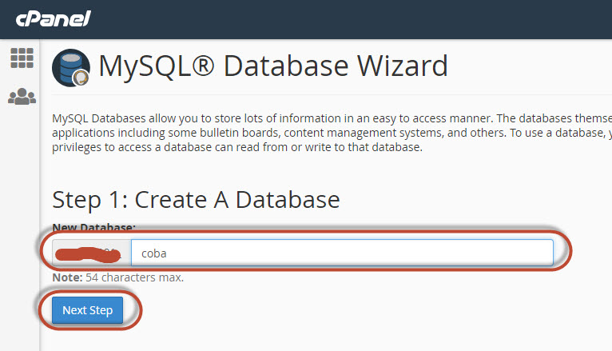Click the 'Step 1: Create A Database' heading
The image size is (612, 351).
[196, 199]
